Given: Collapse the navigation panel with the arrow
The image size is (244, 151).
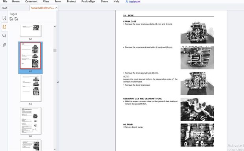Looking at the screenshot, I should click(x=58, y=82).
